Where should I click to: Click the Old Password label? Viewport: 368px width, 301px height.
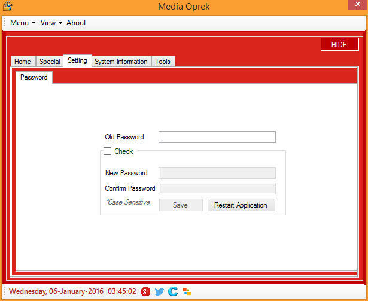tap(124, 137)
